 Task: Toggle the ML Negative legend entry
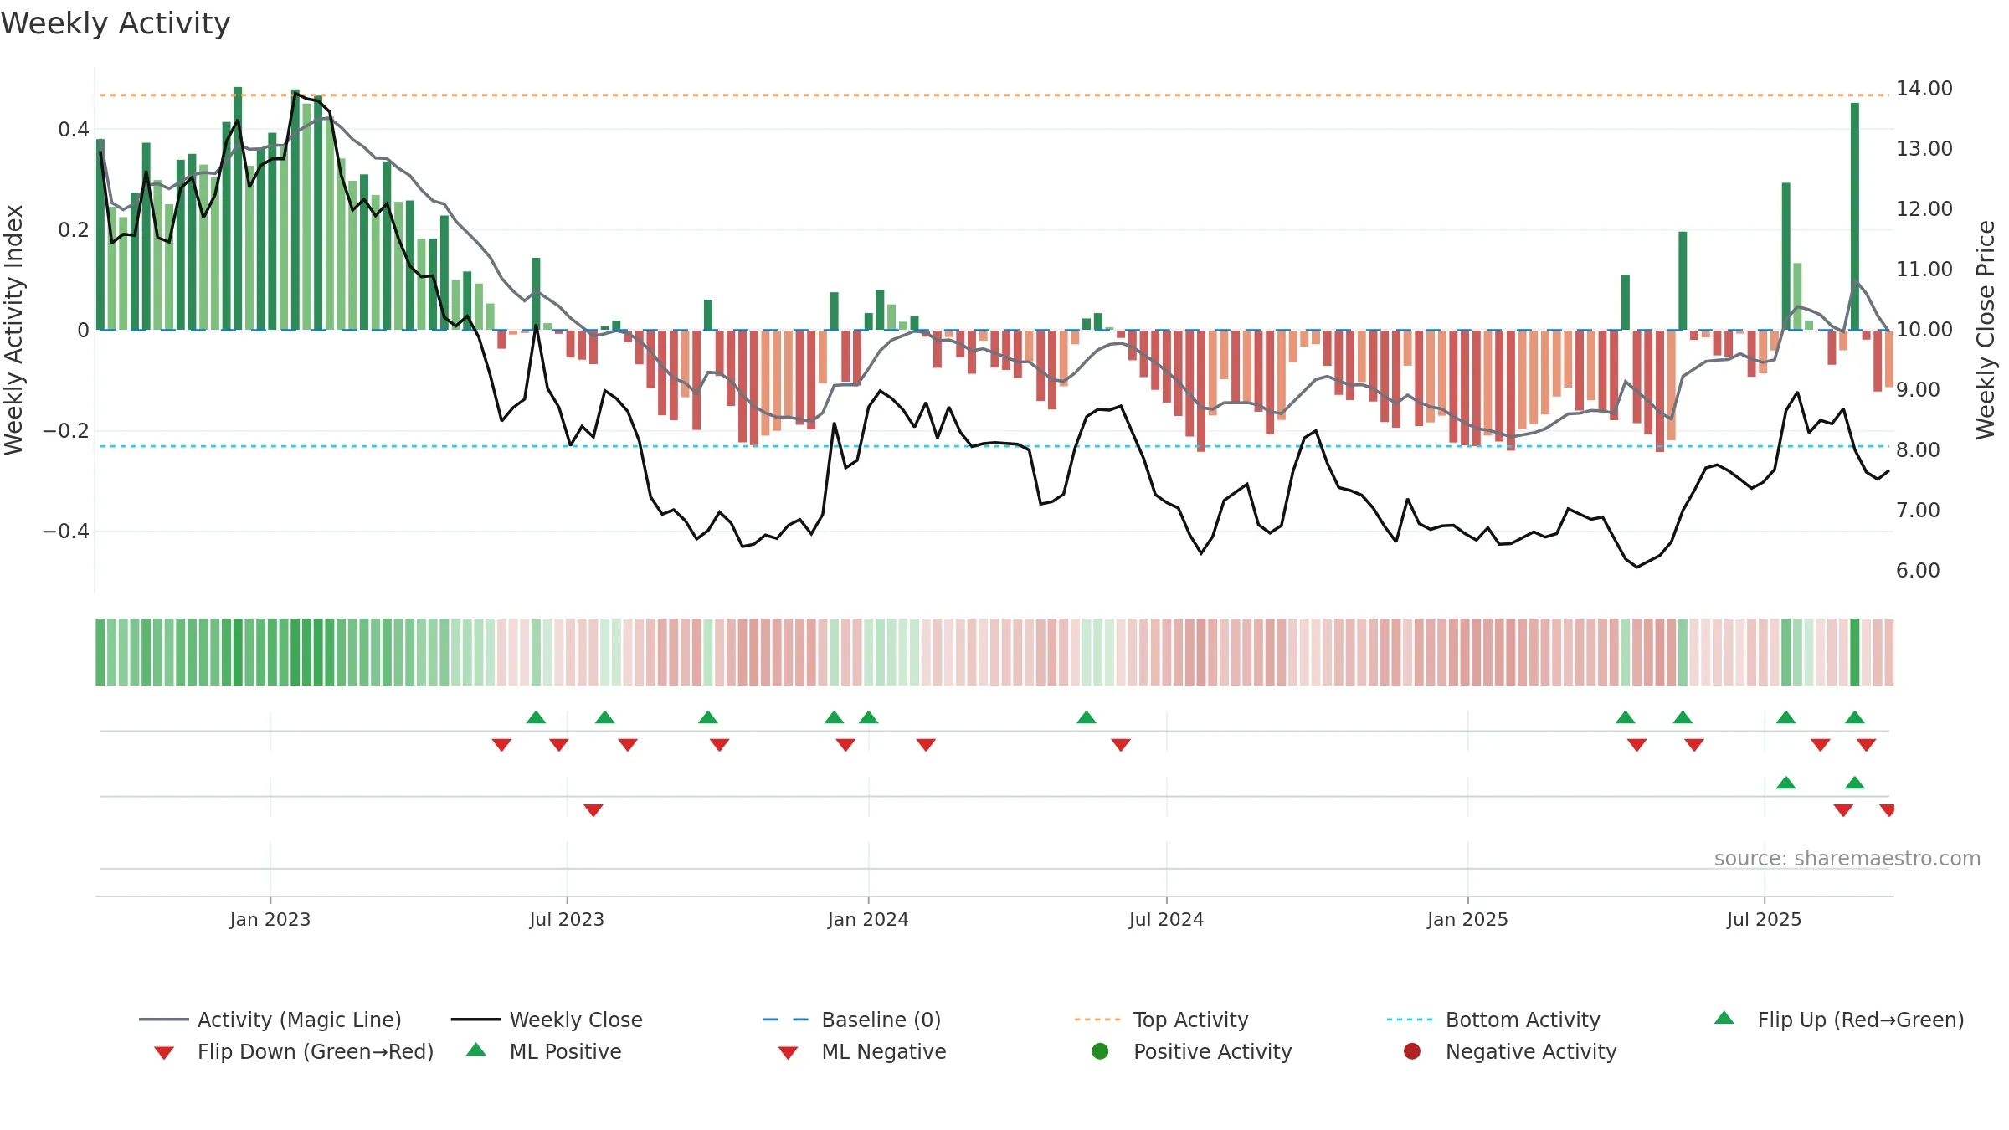(x=862, y=1051)
